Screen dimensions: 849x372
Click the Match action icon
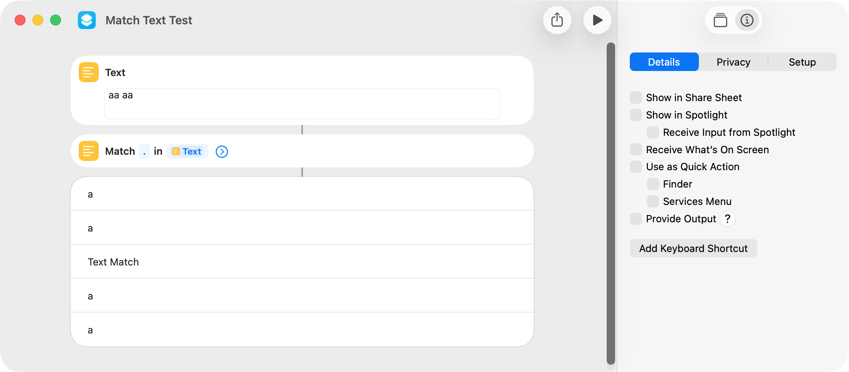click(x=89, y=151)
